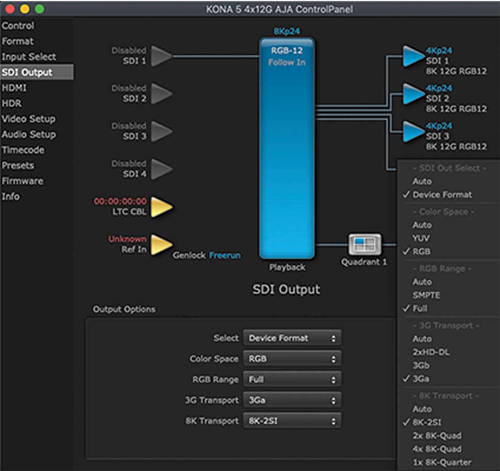Select 4x 8K-Quad in 8K Transport menu
The width and height of the screenshot is (500, 471).
437,449
